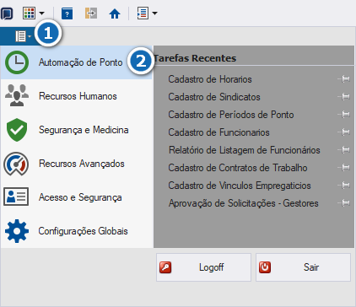Open Acesso e Segurança menu item
The width and height of the screenshot is (356, 307).
point(77,197)
